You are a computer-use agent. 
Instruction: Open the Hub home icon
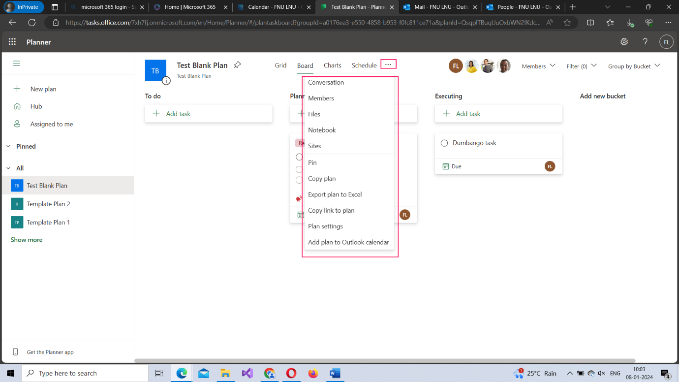[x=17, y=106]
